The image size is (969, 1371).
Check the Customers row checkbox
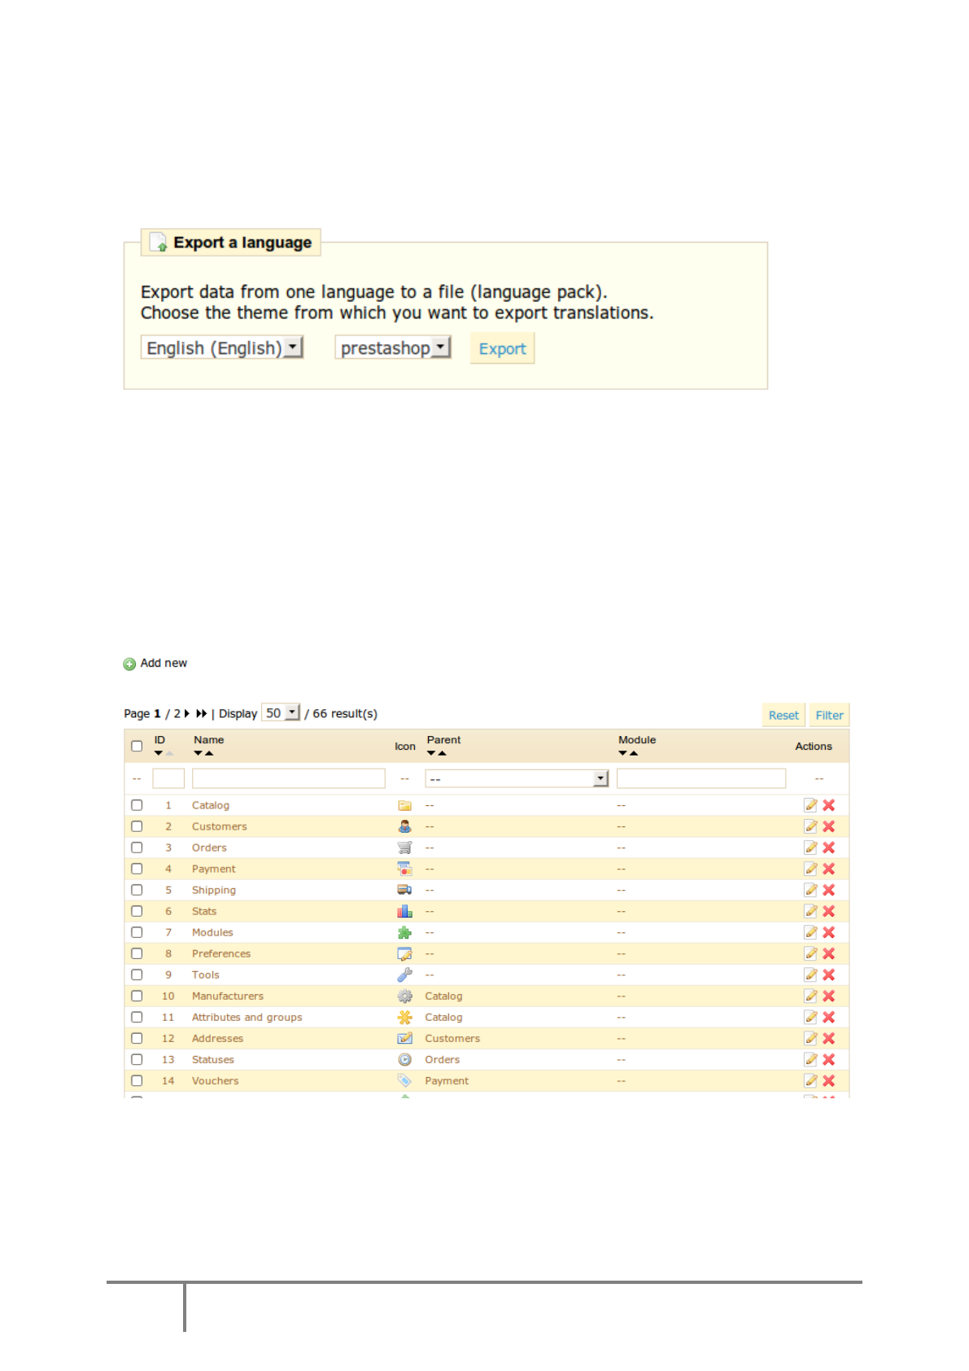coord(137,826)
